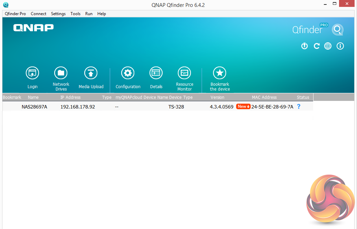Show device Details
This screenshot has height=229, width=357.
click(x=156, y=73)
